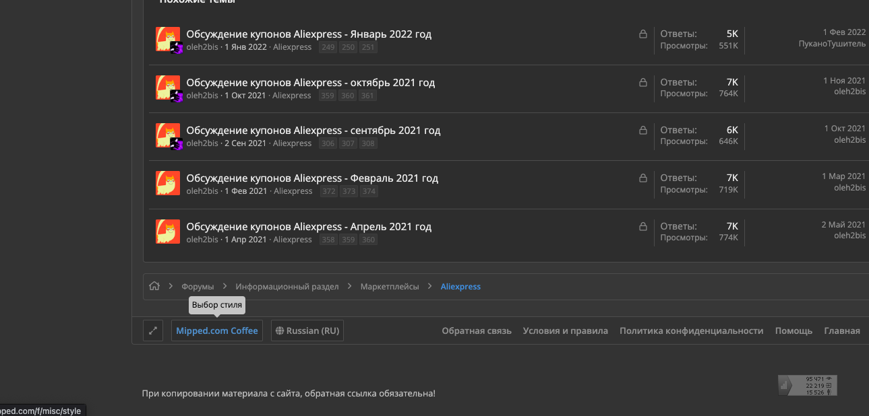The width and height of the screenshot is (869, 416).
Task: Go to page 359 of октябрь 2021 thread
Action: click(x=328, y=96)
